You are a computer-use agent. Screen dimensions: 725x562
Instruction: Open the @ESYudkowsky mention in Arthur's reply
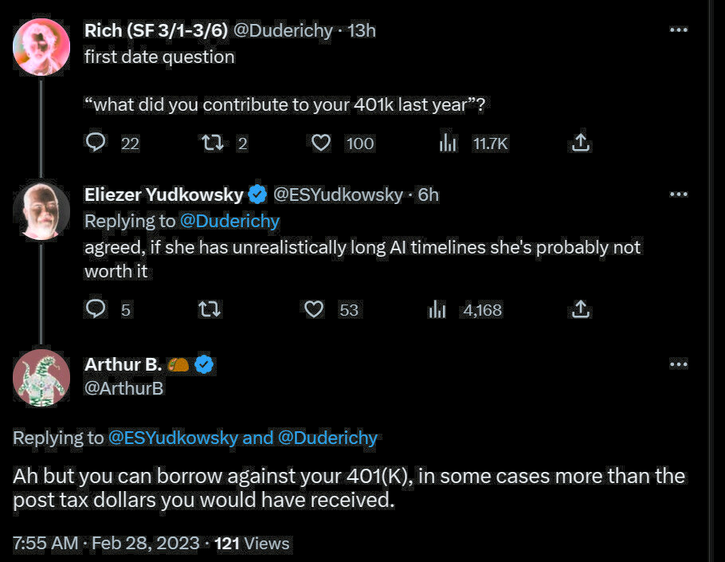(172, 437)
